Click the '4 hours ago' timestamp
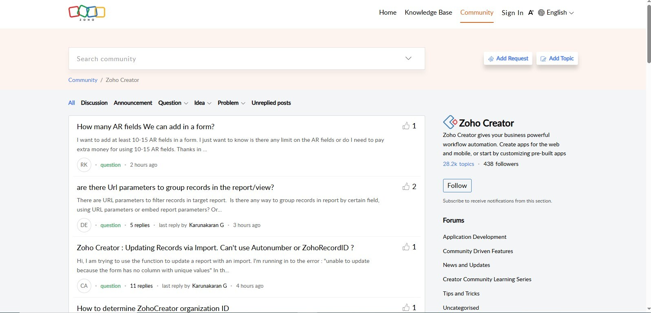This screenshot has width=651, height=313. coord(250,286)
